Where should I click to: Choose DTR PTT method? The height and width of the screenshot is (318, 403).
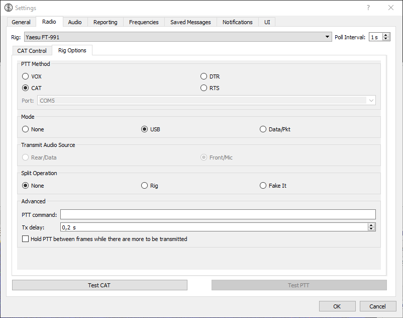[204, 76]
